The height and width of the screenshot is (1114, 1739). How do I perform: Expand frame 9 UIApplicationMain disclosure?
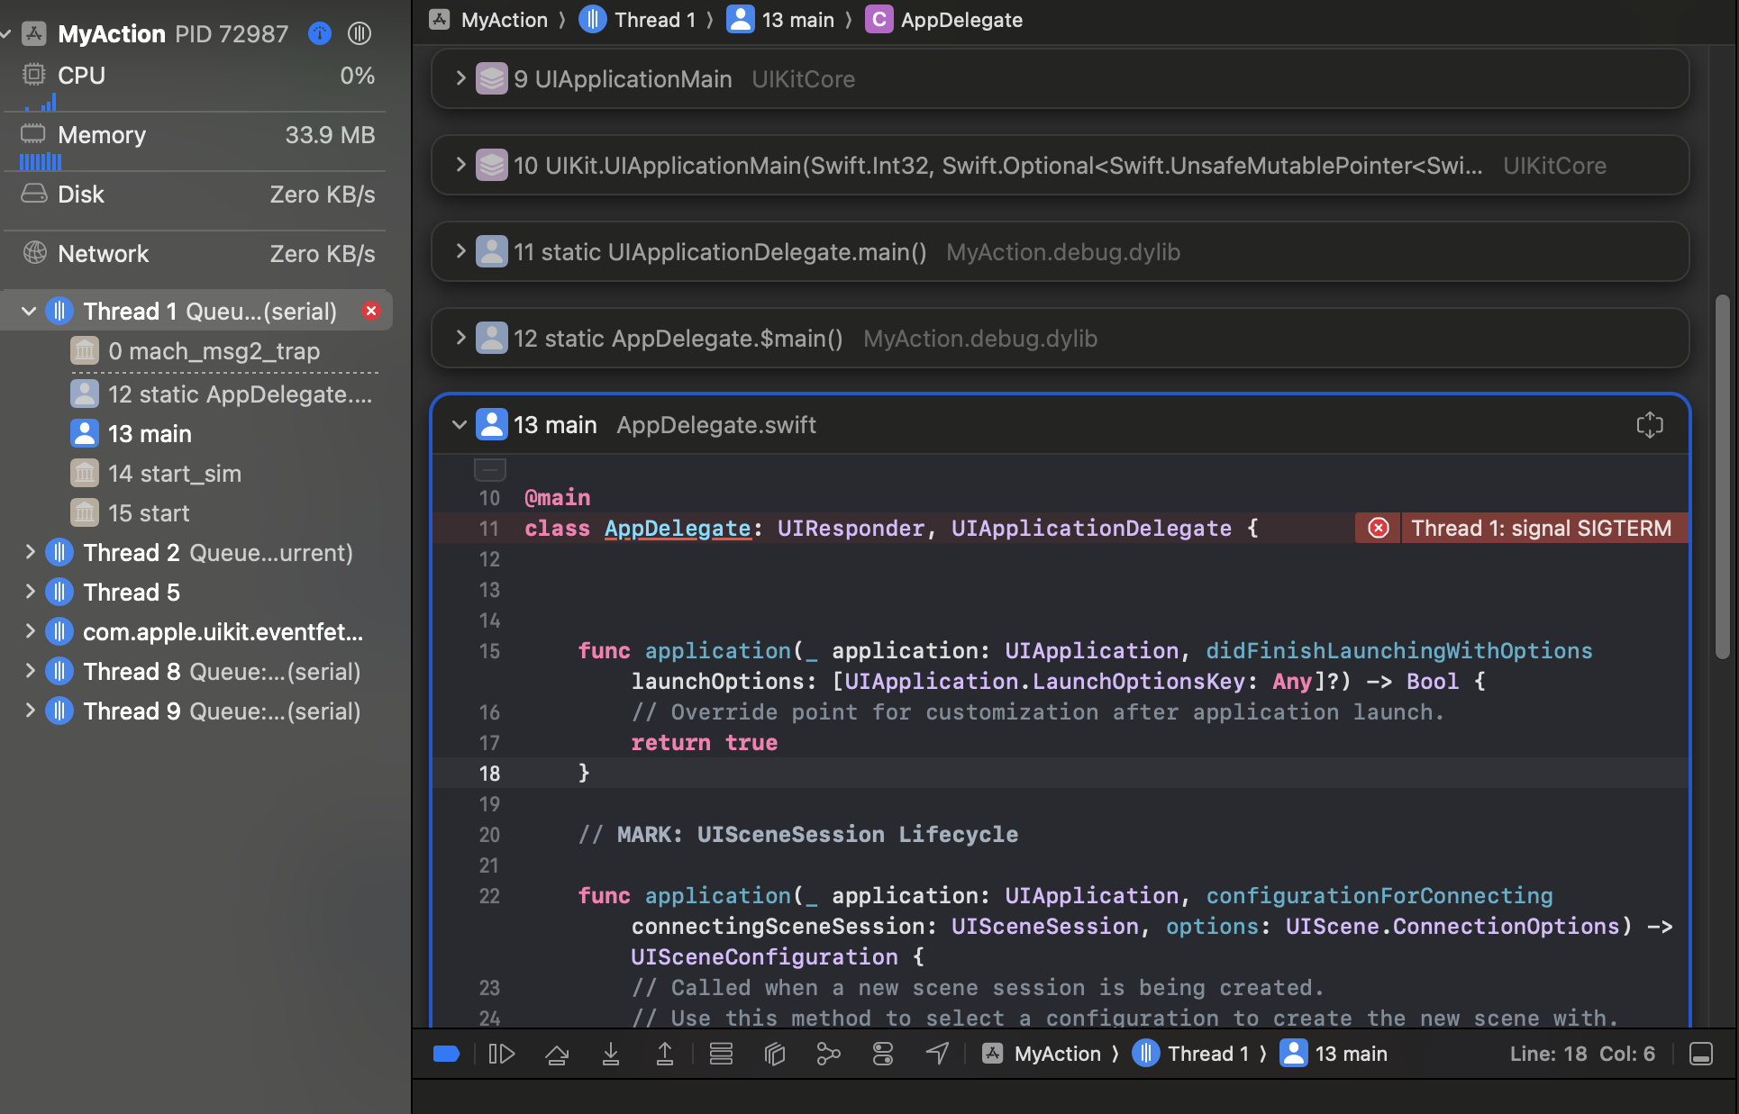click(460, 79)
